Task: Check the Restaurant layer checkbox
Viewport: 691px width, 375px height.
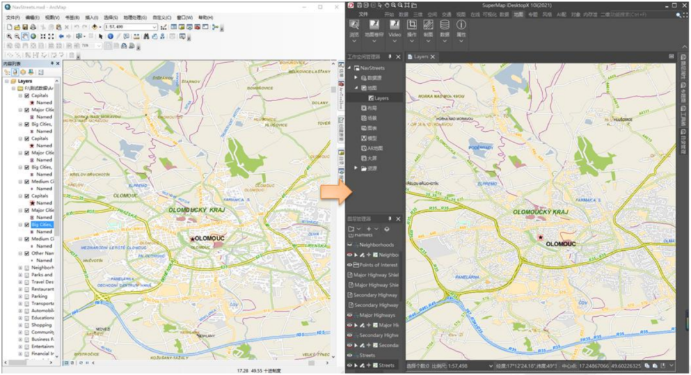Action: point(27,289)
